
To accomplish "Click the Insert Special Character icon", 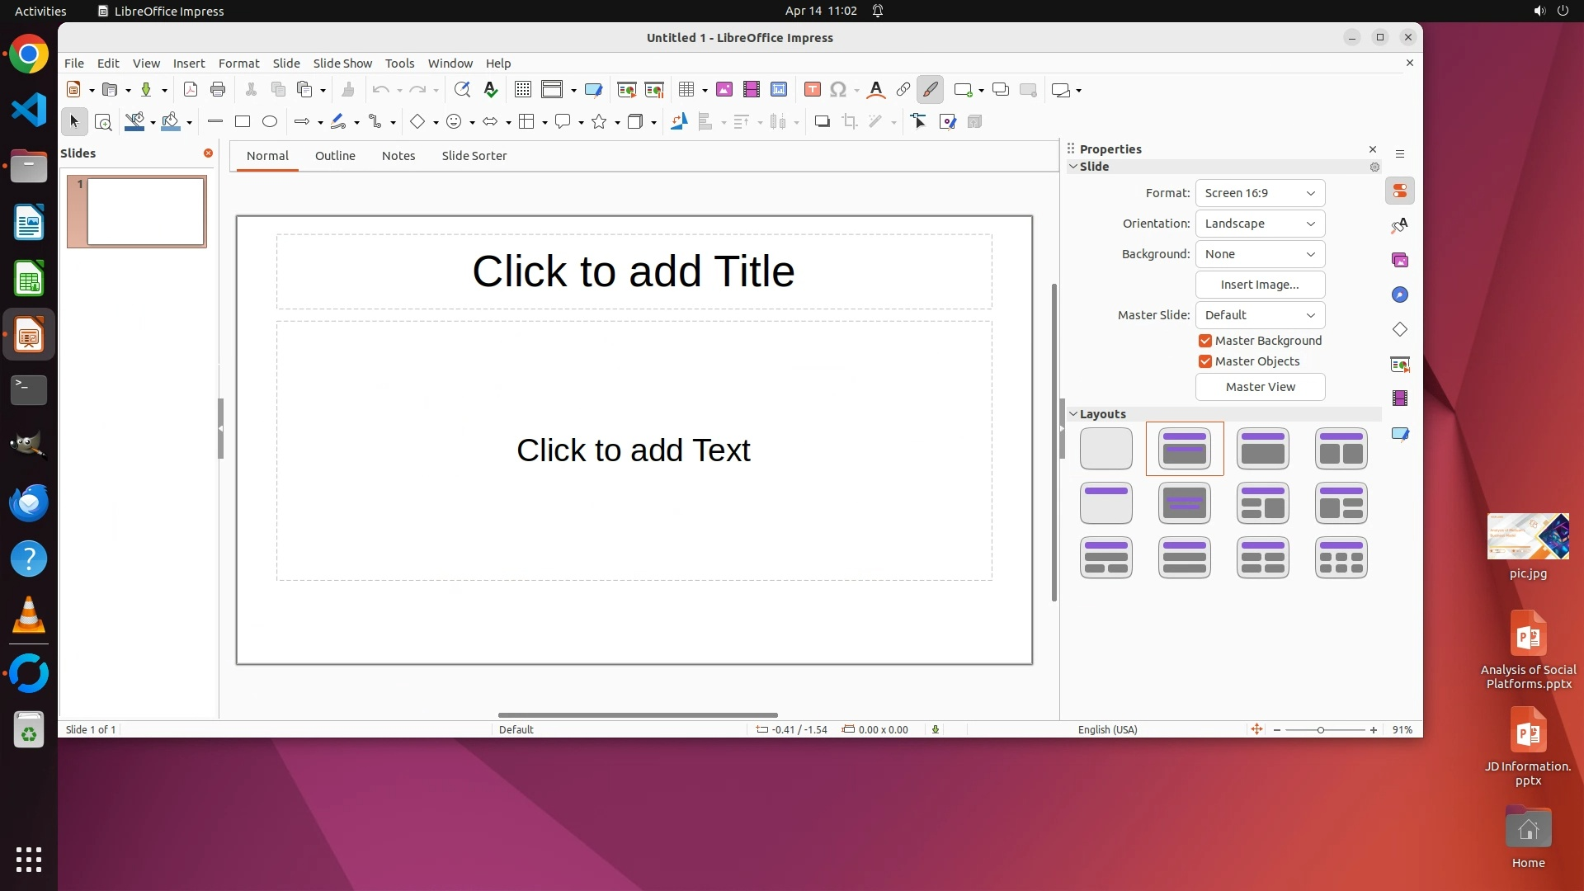I will (x=838, y=90).
